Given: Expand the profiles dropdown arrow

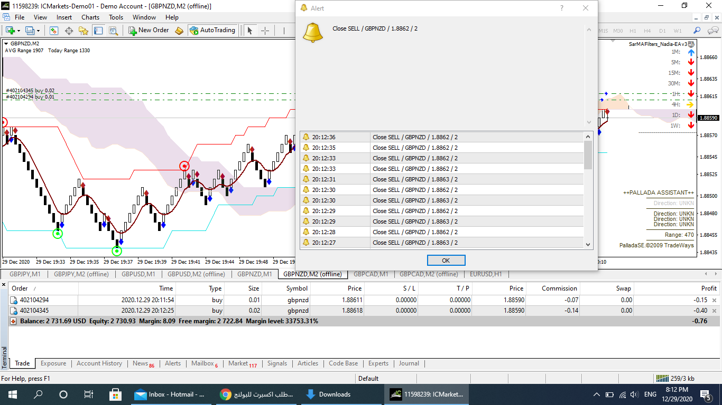Looking at the screenshot, I should click(x=38, y=31).
